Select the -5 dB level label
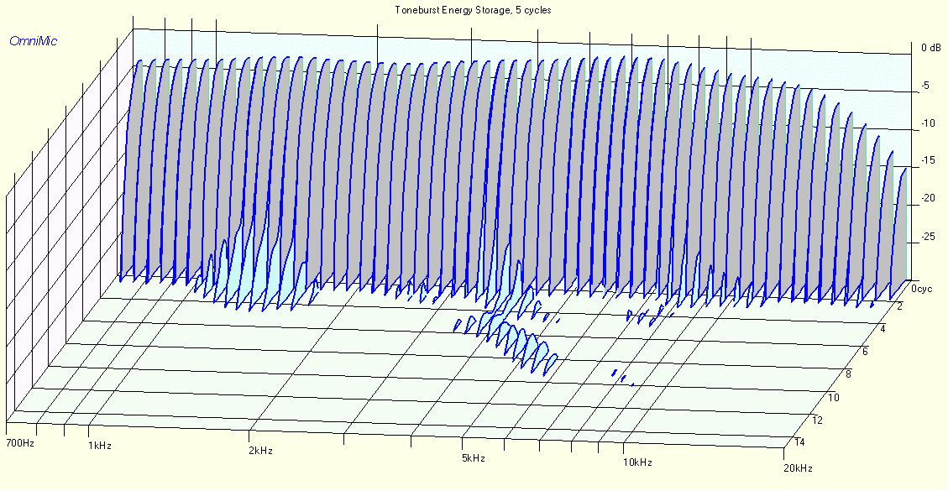The width and height of the screenshot is (948, 491). point(925,86)
